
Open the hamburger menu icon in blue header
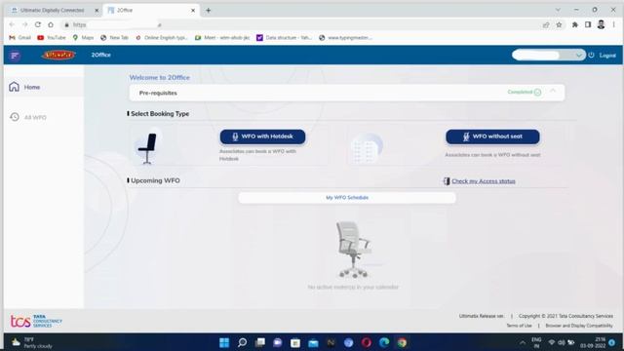point(15,56)
